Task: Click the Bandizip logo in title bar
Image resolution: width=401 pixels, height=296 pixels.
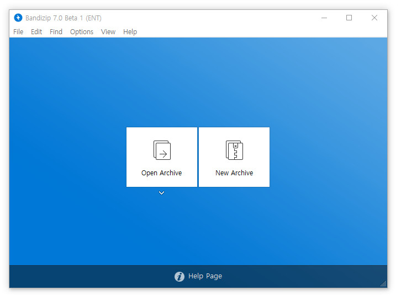Action: point(18,18)
